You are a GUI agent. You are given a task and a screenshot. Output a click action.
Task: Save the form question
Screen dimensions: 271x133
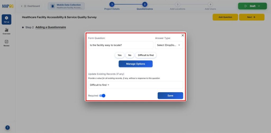point(170,96)
